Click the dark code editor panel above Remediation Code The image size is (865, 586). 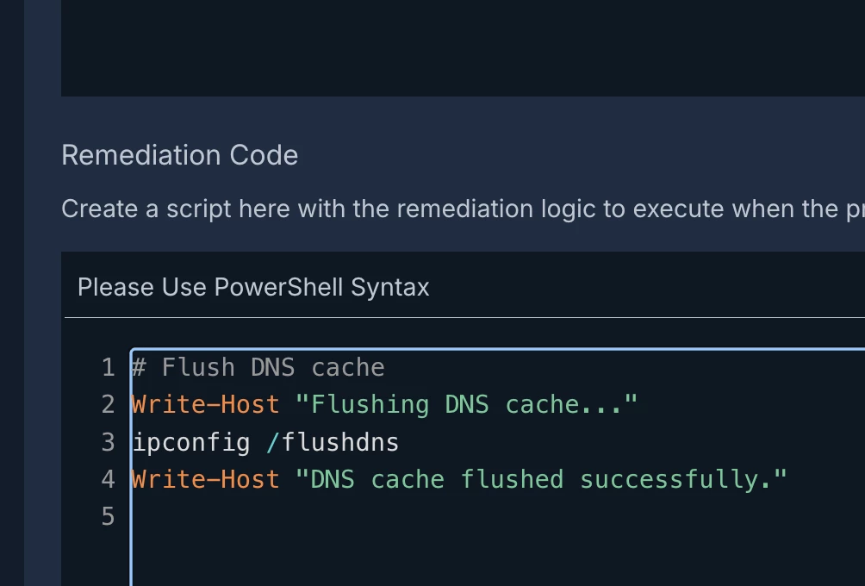click(x=463, y=48)
